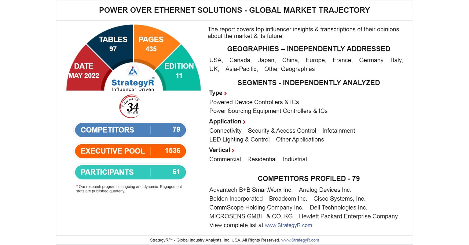Click the Celebrating 34 anniversary badge
Viewport: 469px width, 245px height.
130,106
